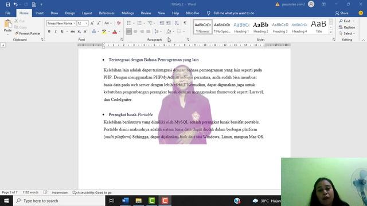This screenshot has height=206, width=367.
Task: Click the Tell me what you want to do box
Action: coord(233,13)
